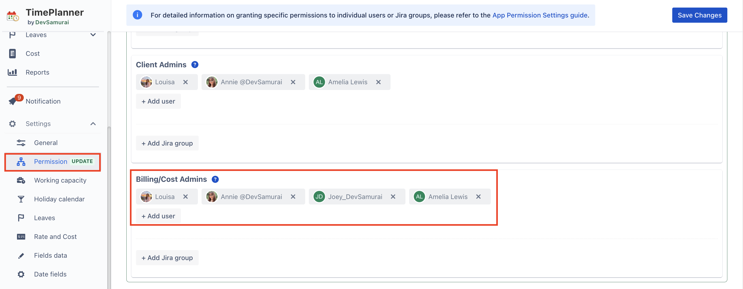This screenshot has width=743, height=289.
Task: Click the Holiday calendar cocktail icon
Action: 21,199
